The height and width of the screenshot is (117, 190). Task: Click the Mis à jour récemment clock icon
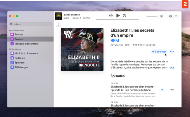coord(12,53)
